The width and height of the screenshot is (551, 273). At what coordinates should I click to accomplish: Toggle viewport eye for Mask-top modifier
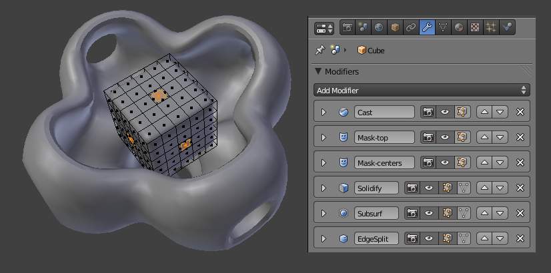(445, 138)
